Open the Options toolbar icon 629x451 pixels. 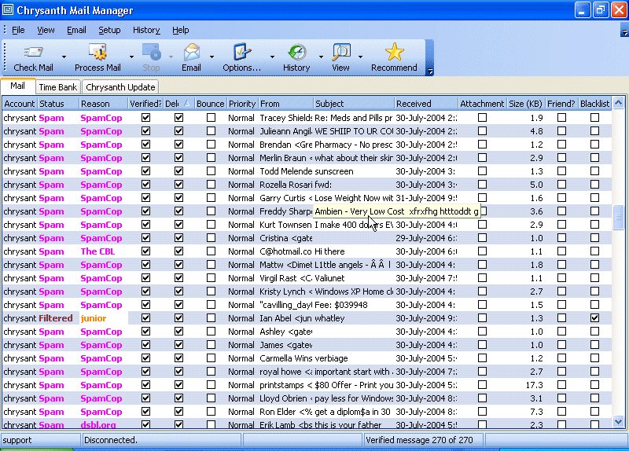(x=241, y=53)
